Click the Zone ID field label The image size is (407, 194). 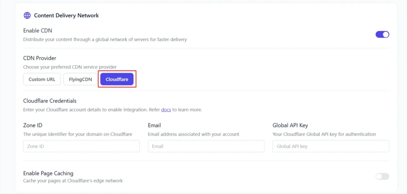click(x=33, y=125)
